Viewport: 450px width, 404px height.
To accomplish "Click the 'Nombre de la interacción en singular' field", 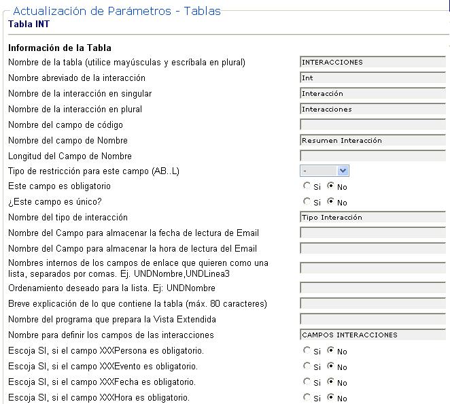I will pos(373,93).
